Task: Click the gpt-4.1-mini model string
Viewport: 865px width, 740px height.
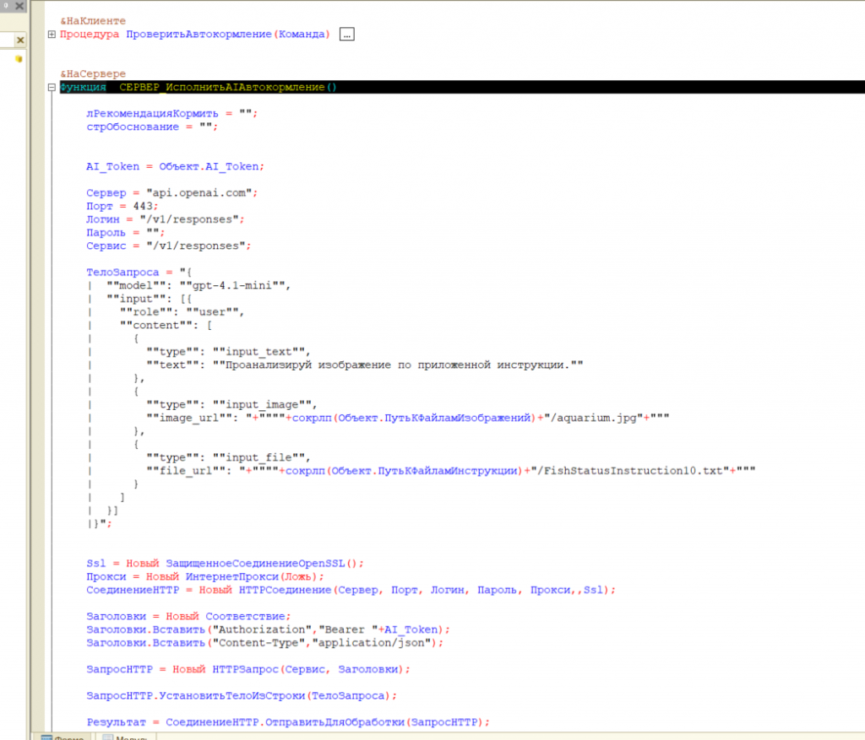Action: click(x=231, y=285)
